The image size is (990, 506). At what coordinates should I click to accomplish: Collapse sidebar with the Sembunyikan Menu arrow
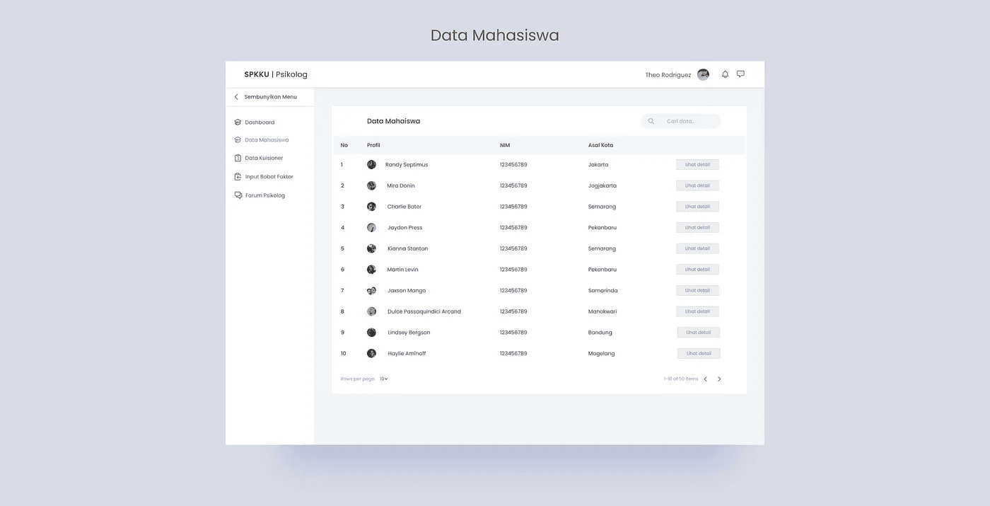tap(236, 97)
